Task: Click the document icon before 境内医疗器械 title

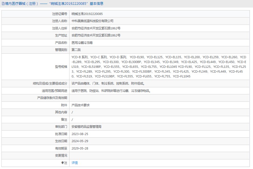Action: pyautogui.click(x=3, y=4)
